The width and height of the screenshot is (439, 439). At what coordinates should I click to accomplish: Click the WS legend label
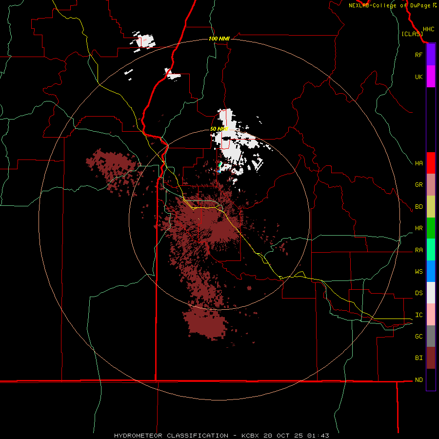click(x=419, y=272)
